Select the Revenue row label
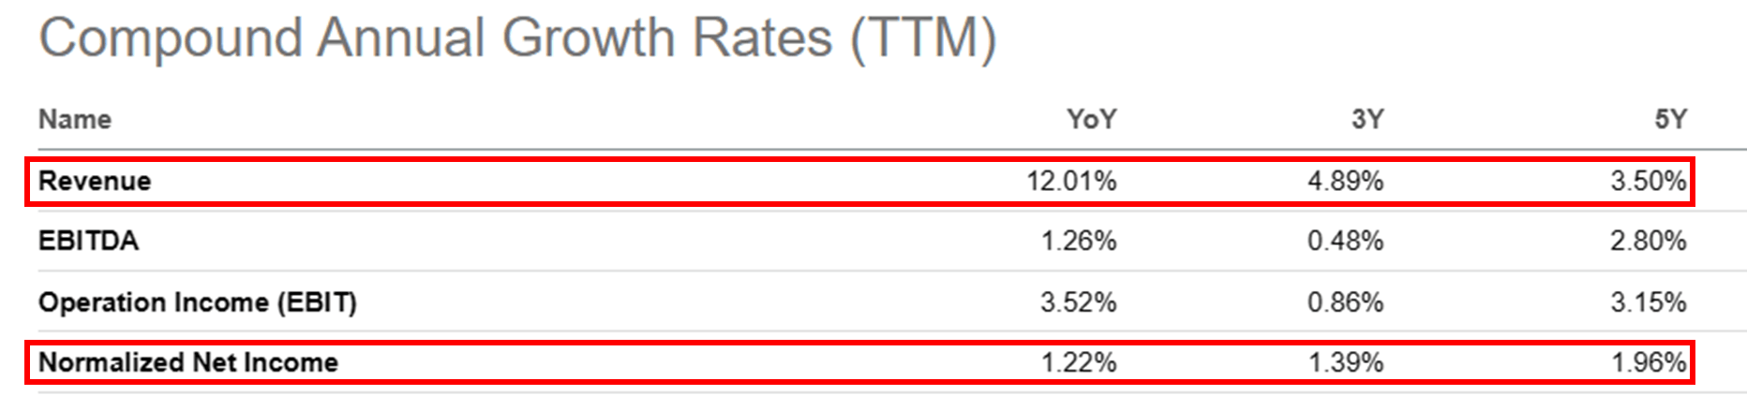1747x396 pixels. pos(95,181)
